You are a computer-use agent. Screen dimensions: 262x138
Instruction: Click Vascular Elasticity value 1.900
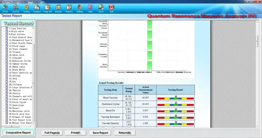(x=145, y=123)
